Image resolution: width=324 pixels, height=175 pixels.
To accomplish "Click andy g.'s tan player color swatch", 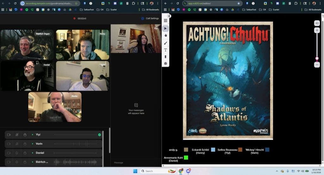I will pyautogui.click(x=186, y=150).
